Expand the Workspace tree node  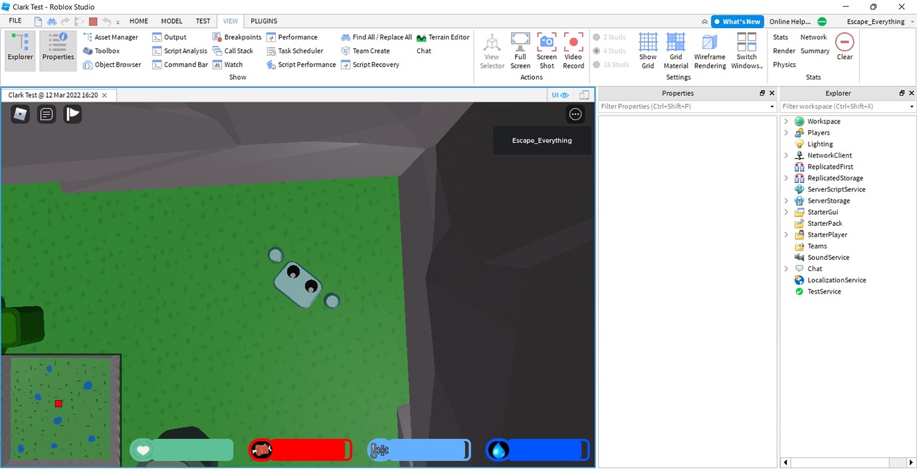(x=786, y=122)
